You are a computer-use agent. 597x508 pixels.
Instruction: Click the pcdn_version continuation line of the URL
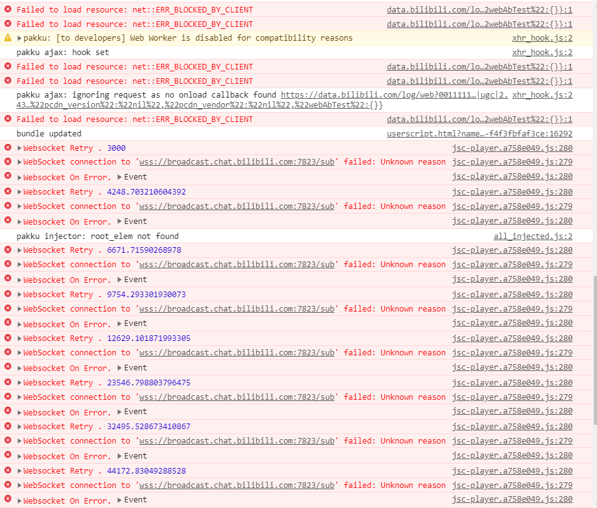click(199, 105)
